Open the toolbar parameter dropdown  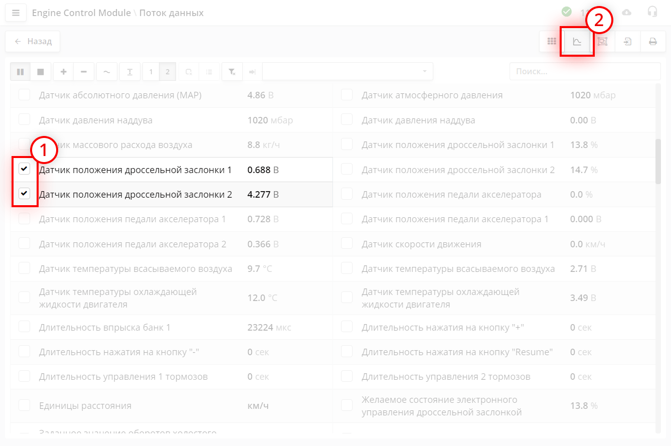pyautogui.click(x=348, y=71)
